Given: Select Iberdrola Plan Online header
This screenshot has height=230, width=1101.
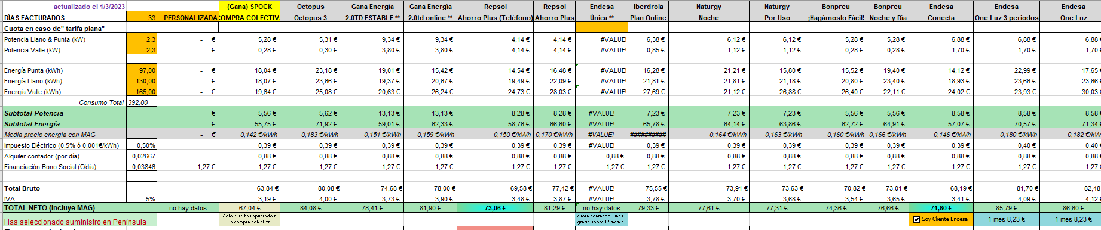Looking at the screenshot, I should 648,18.
